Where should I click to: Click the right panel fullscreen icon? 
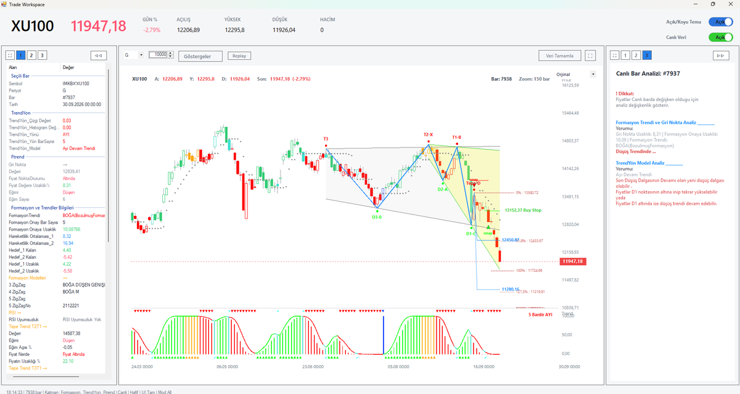pos(615,55)
